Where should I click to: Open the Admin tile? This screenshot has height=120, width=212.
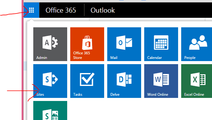(50, 44)
